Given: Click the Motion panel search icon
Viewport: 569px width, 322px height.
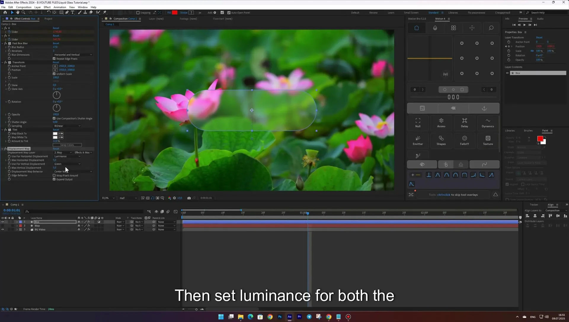Looking at the screenshot, I should click(491, 28).
